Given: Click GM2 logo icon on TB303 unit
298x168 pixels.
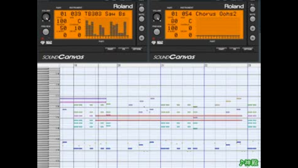Looking at the screenshot, I should click(x=49, y=43).
